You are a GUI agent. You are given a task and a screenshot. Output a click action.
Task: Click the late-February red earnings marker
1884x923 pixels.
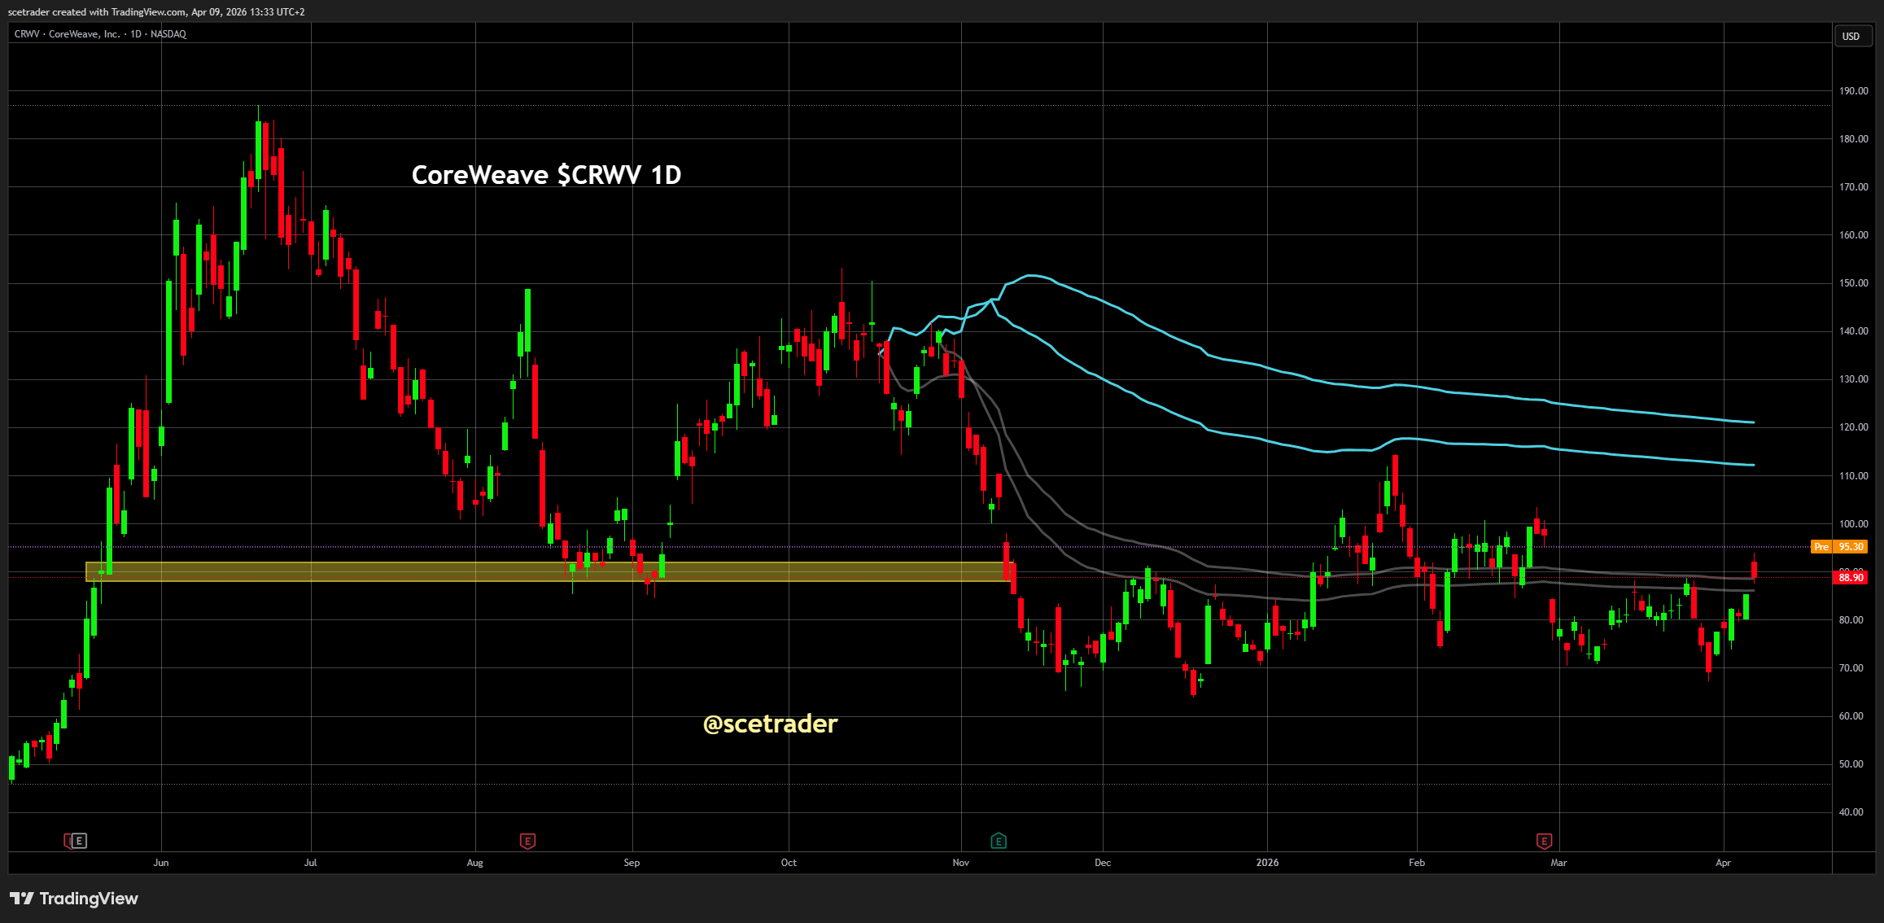click(x=1544, y=841)
